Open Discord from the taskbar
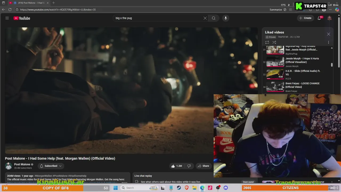The width and height of the screenshot is (341, 192). [x=226, y=188]
